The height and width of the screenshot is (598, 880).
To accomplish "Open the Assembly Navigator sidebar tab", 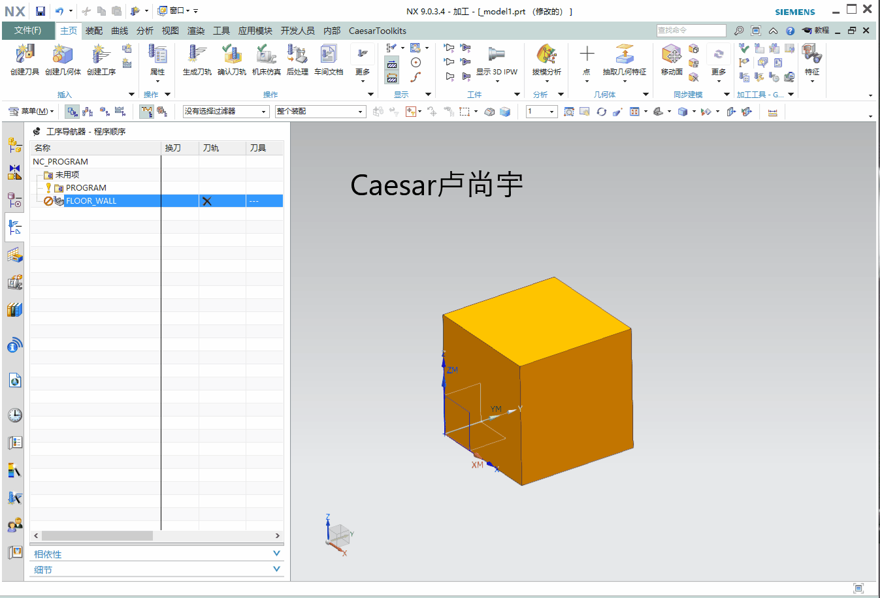I will pyautogui.click(x=14, y=145).
